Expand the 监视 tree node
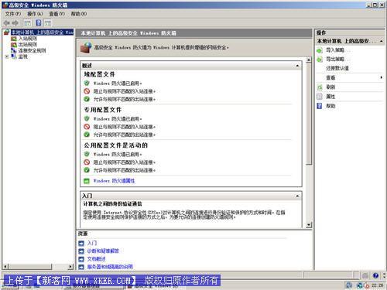This screenshot has height=290, width=387. [7, 56]
